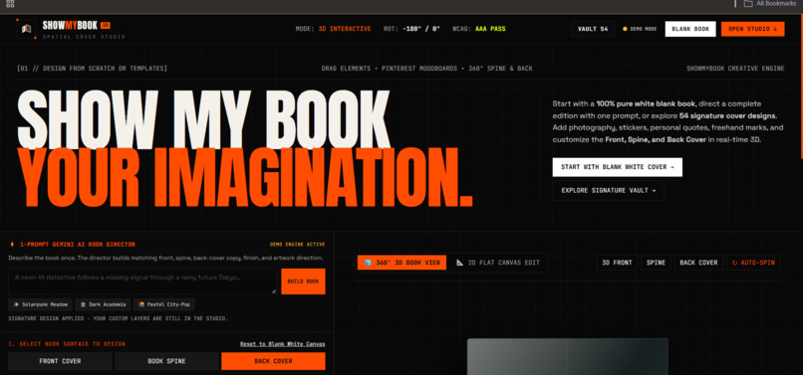The width and height of the screenshot is (803, 375).
Task: Open the VAULT 54 button
Action: [x=593, y=29]
